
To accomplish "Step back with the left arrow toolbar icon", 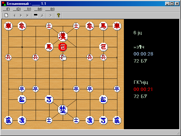I will pos(14,15).
